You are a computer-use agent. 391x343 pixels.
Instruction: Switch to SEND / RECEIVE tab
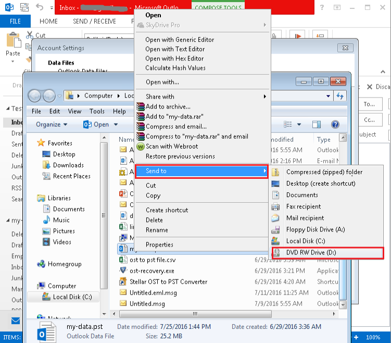point(94,21)
